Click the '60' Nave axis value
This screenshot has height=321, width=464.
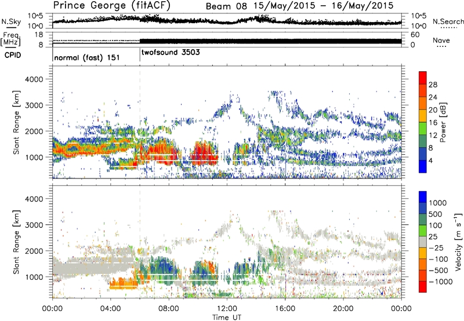pos(415,35)
